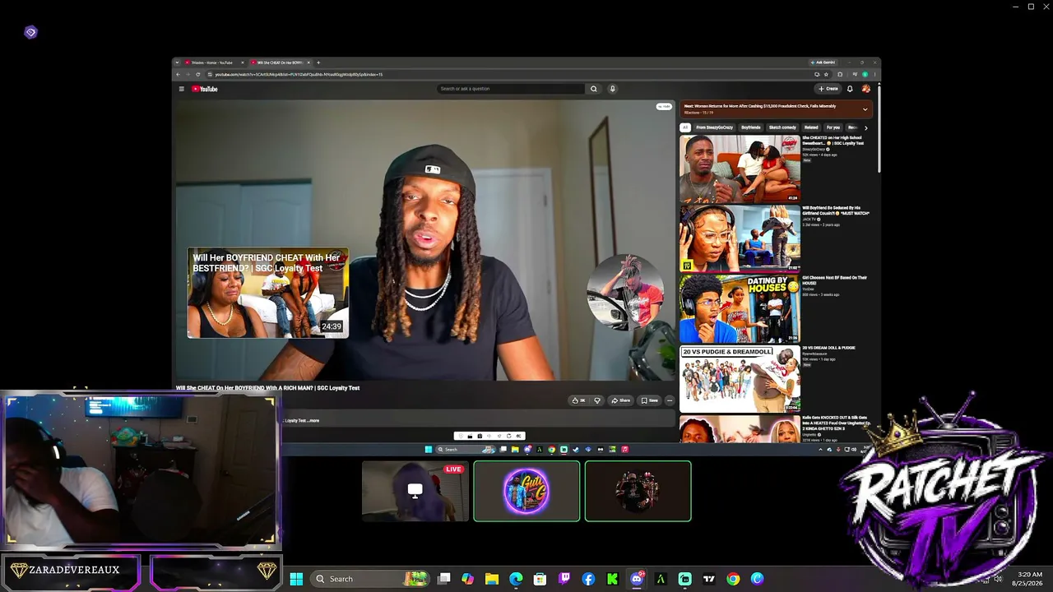
Task: Start voice search with microphone icon
Action: coord(612,89)
